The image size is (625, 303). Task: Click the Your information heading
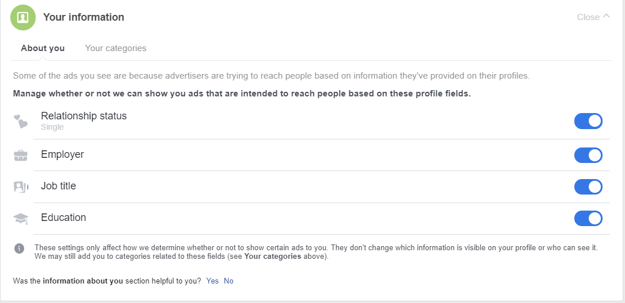click(x=83, y=17)
